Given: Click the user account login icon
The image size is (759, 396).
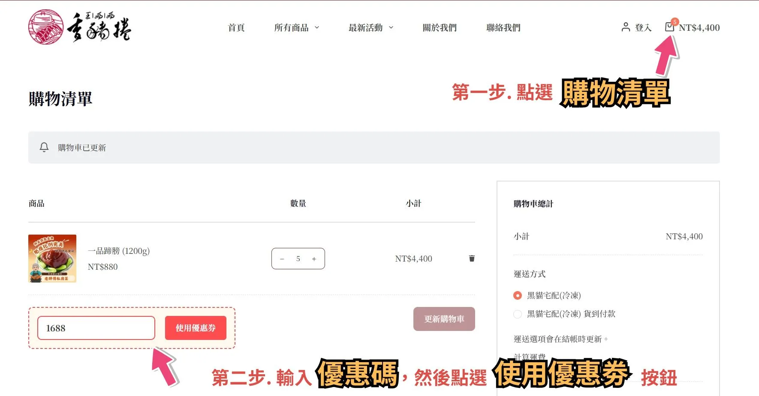Looking at the screenshot, I should (x=626, y=27).
